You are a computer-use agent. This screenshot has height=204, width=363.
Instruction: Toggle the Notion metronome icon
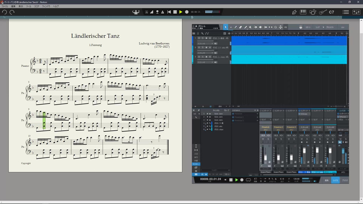pos(163,12)
